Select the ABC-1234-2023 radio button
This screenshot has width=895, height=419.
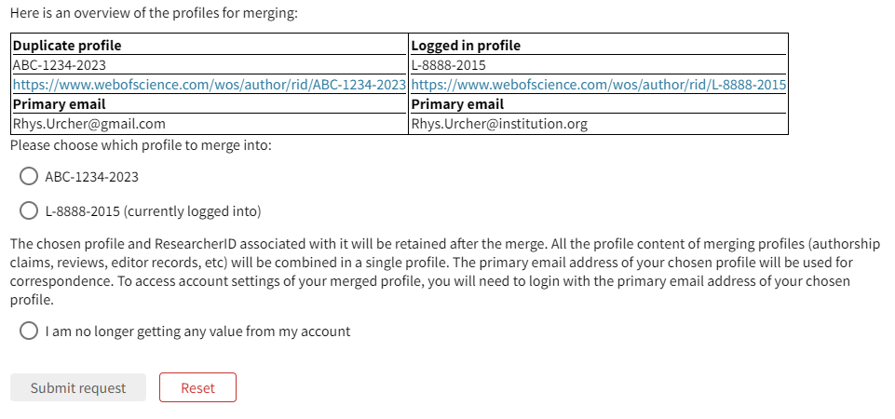[x=29, y=176]
